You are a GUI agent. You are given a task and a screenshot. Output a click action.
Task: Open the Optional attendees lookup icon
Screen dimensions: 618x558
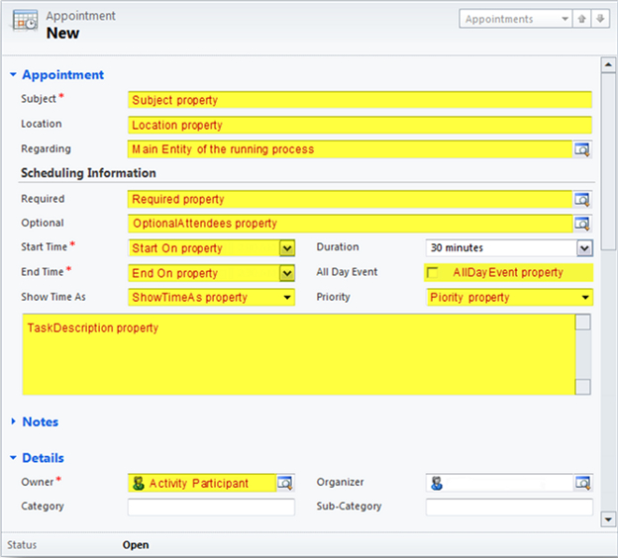pyautogui.click(x=582, y=224)
